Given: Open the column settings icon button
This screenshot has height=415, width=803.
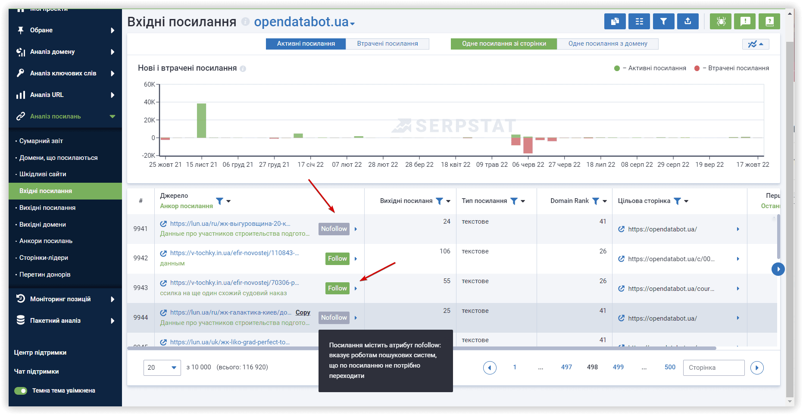Looking at the screenshot, I should 639,21.
